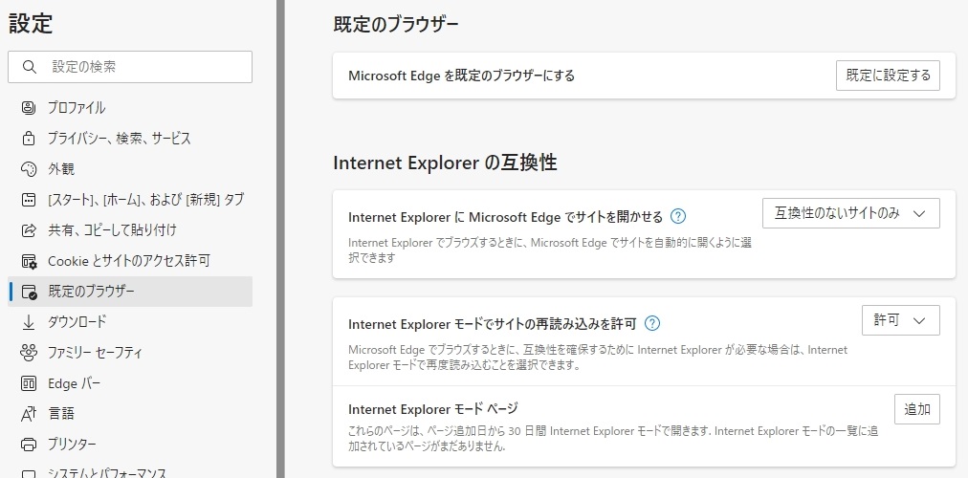Click the Edge bar icon
This screenshot has width=968, height=478.
click(29, 383)
